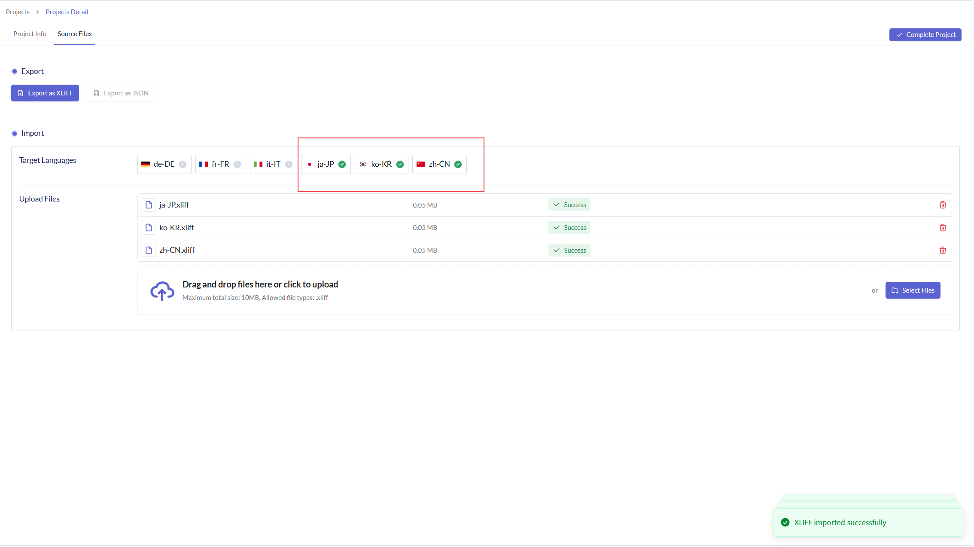Click file icon beside ja-JP.xliff
The width and height of the screenshot is (974, 547).
[149, 205]
